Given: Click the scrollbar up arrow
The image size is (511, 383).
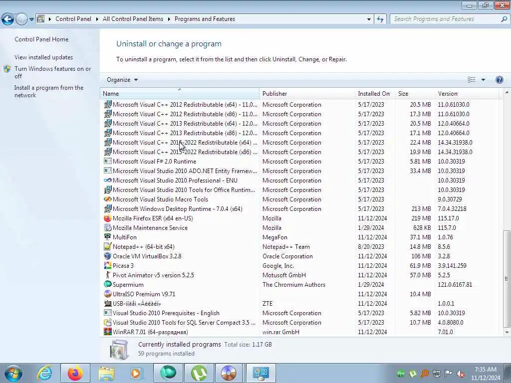Looking at the screenshot, I should 507,92.
